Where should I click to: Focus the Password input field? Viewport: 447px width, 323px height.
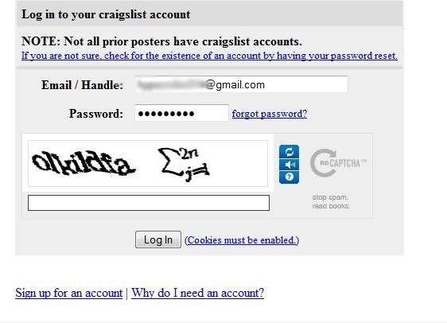[x=181, y=113]
